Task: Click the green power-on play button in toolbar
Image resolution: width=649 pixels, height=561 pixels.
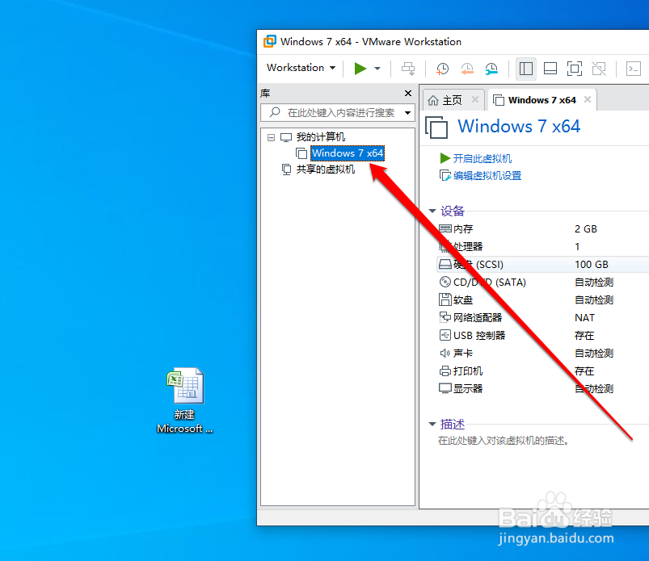Action: pyautogui.click(x=360, y=69)
